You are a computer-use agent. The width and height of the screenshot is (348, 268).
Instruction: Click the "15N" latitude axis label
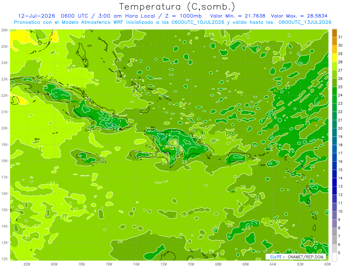point(4,210)
